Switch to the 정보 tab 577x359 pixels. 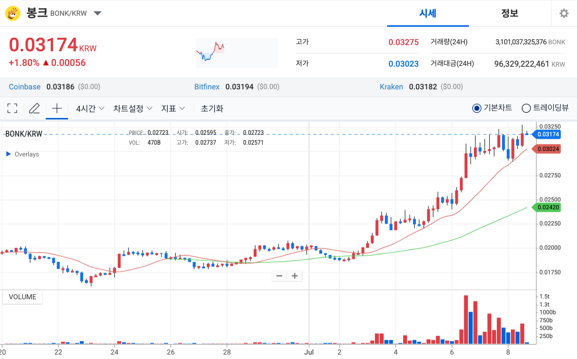510,13
